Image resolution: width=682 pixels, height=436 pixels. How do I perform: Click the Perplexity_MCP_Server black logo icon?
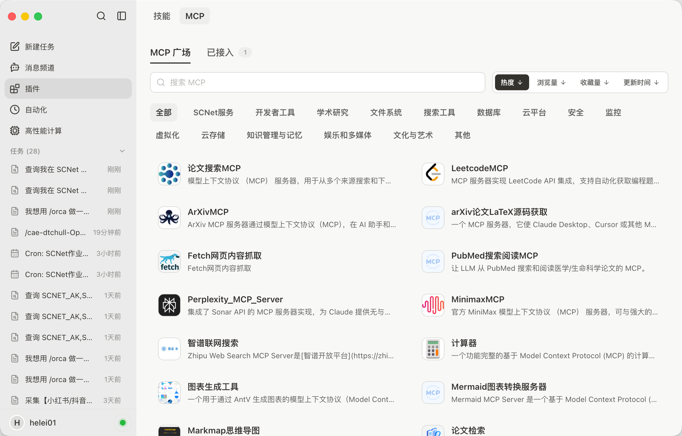click(x=169, y=305)
